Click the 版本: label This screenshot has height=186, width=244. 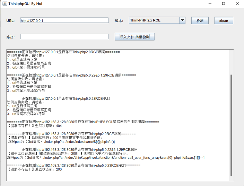(119, 21)
